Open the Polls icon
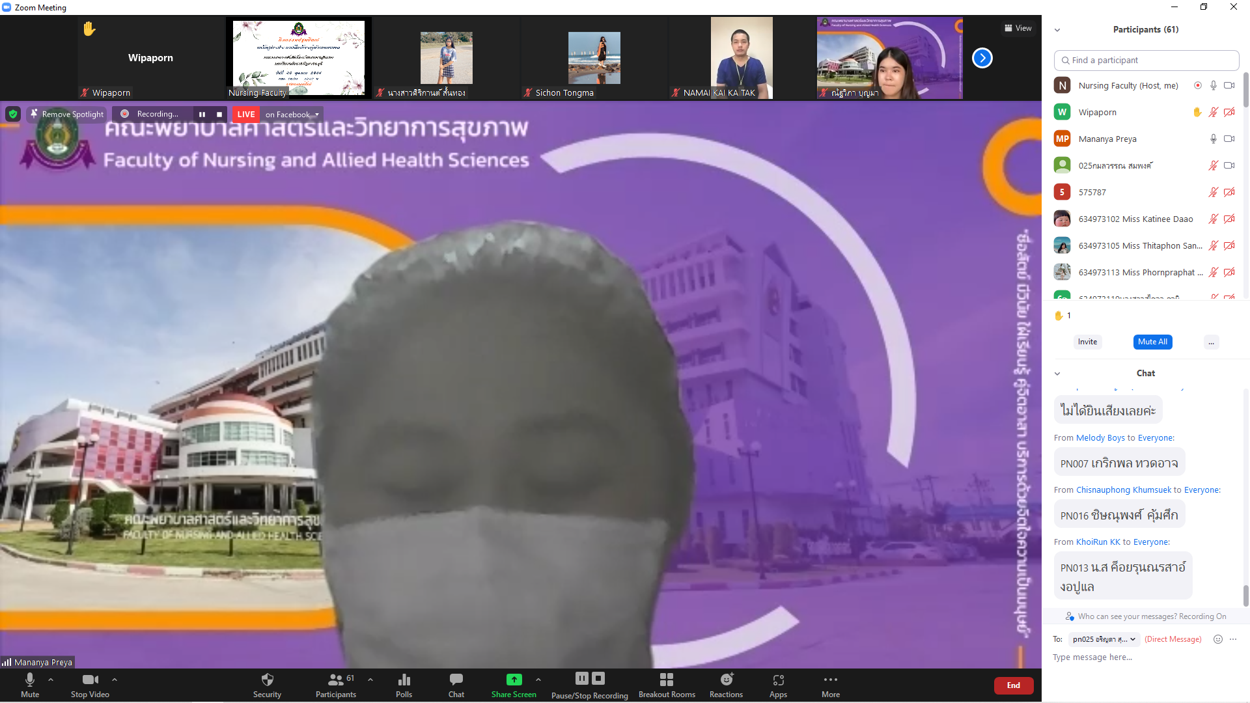Viewport: 1250px width, 703px height. 404,680
